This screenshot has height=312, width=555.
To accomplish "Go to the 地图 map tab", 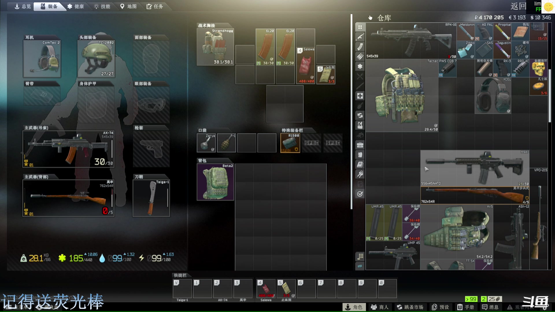I will [128, 6].
